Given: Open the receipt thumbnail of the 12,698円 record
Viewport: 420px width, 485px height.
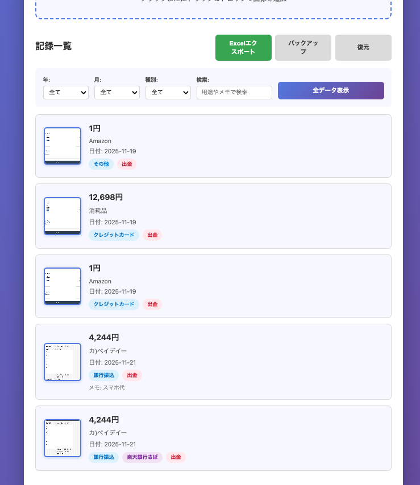Looking at the screenshot, I should click(63, 216).
